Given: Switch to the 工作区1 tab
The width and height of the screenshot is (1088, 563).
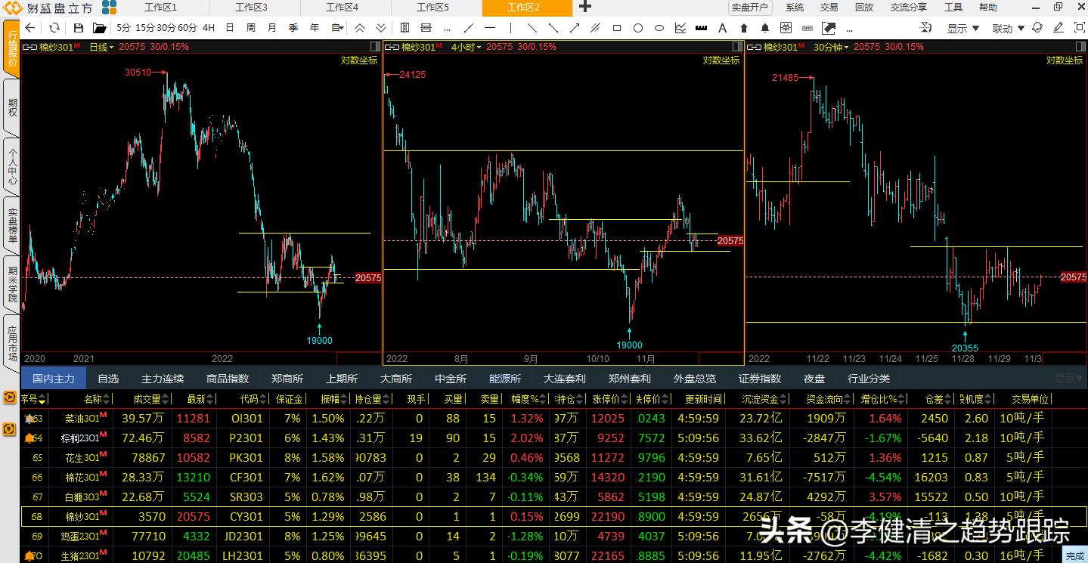Looking at the screenshot, I should (x=160, y=8).
